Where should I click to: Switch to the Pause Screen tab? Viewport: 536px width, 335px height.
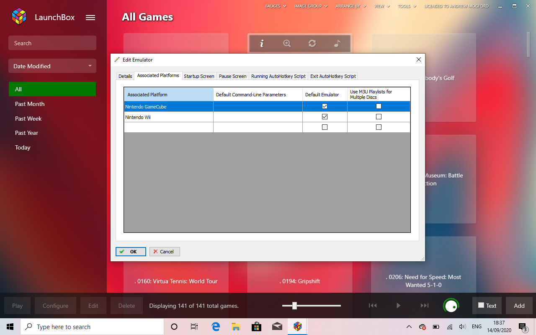pyautogui.click(x=233, y=76)
